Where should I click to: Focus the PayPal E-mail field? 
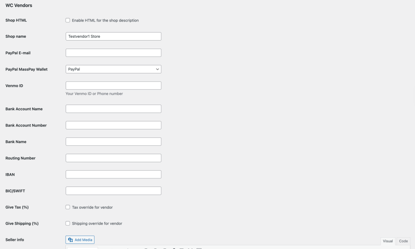point(113,53)
